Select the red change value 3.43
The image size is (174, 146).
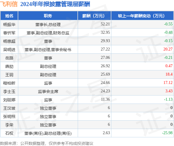[x=169, y=91]
